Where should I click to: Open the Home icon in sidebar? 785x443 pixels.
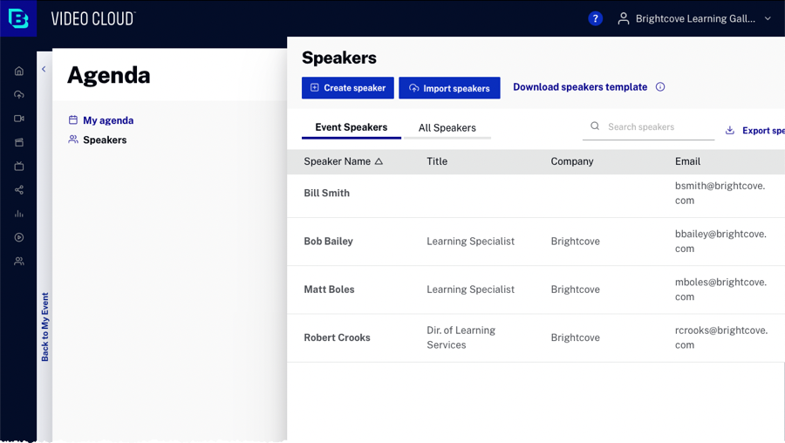(19, 71)
